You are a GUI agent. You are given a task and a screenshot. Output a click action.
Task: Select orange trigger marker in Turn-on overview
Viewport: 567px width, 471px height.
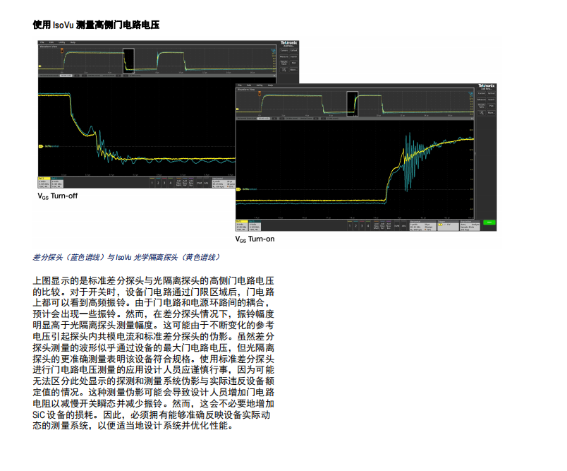[260, 94]
